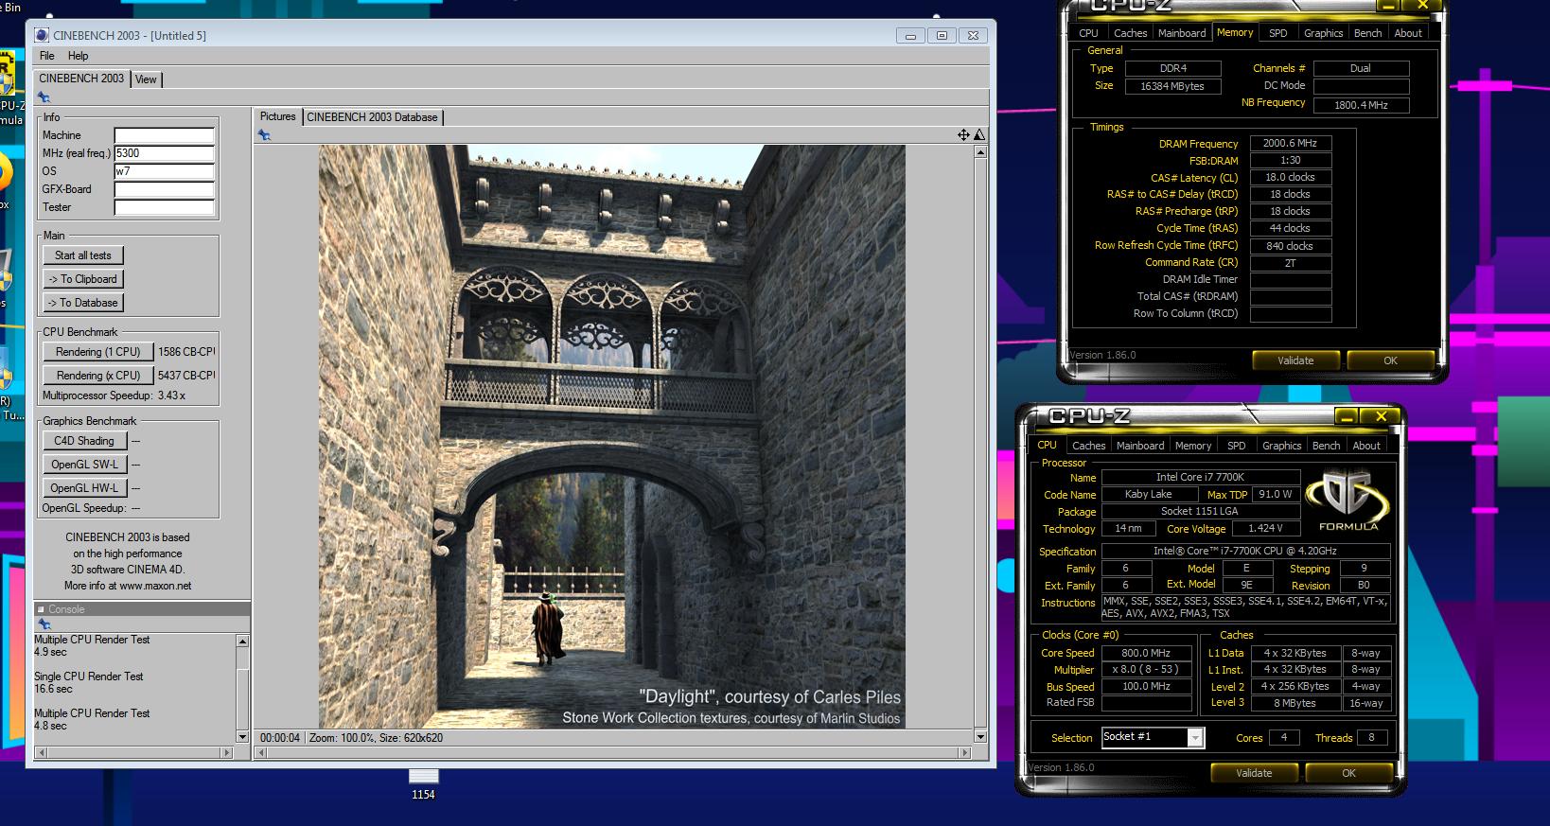Click 'Single CPU Render Test' console line
Image resolution: width=1550 pixels, height=826 pixels.
(89, 677)
